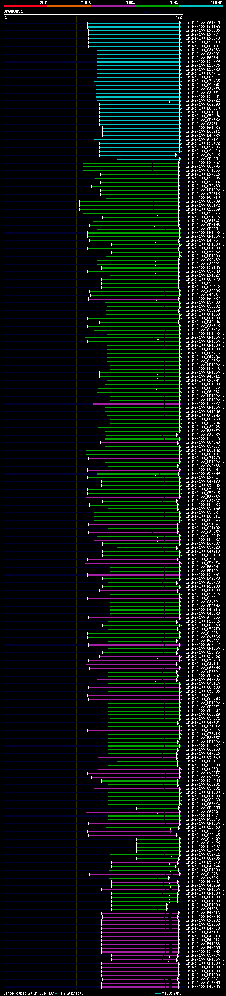
Task: Select hit label UniRef100_Q9LNW2
Action: [203, 85]
